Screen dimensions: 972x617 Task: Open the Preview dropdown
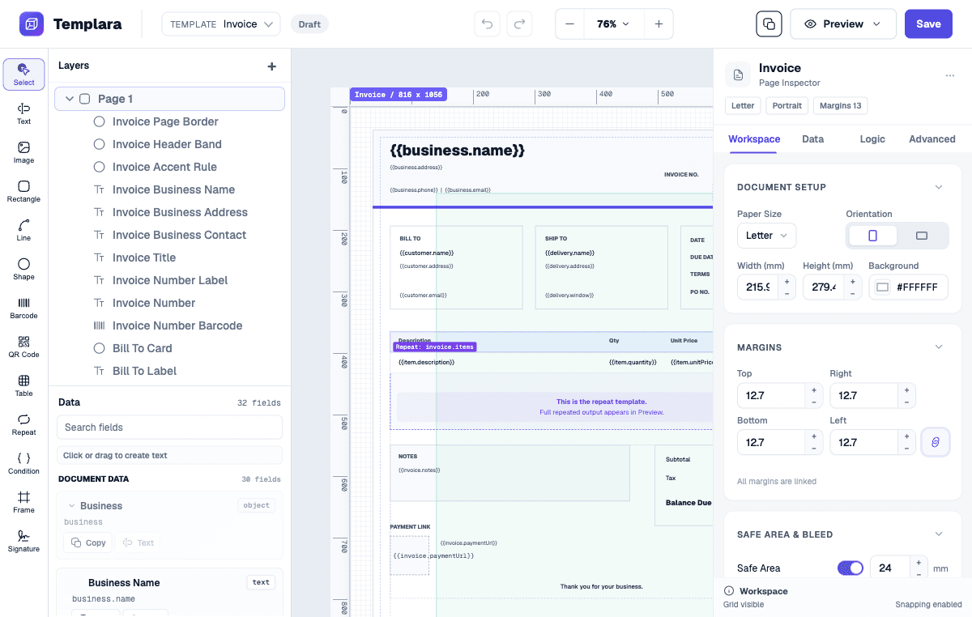(x=843, y=23)
